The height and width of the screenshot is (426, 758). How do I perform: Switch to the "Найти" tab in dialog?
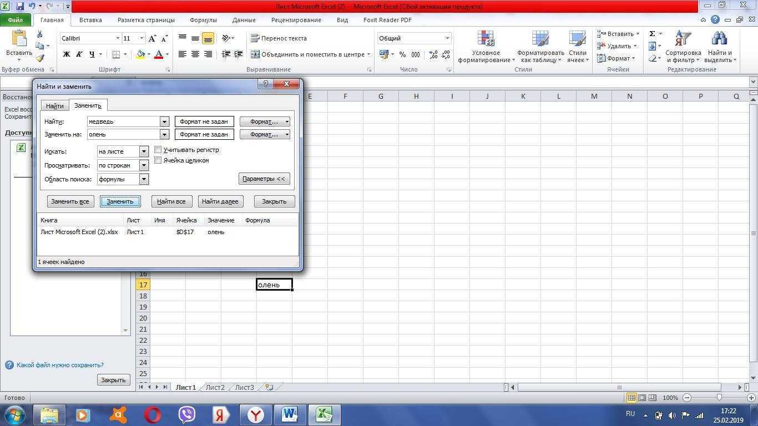(54, 106)
